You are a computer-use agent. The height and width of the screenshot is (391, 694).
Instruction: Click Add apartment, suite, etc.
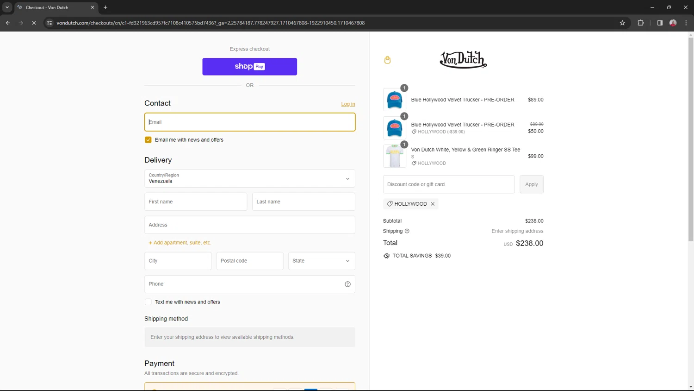coord(180,243)
